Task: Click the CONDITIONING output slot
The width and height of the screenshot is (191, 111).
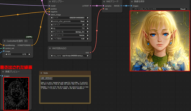Action: (32, 45)
